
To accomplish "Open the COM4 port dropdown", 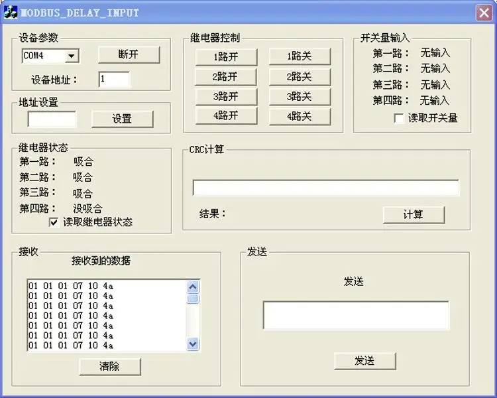I will (72, 56).
